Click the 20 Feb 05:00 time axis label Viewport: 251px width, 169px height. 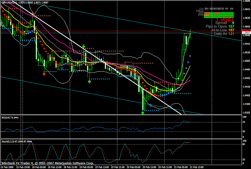pos(134,167)
